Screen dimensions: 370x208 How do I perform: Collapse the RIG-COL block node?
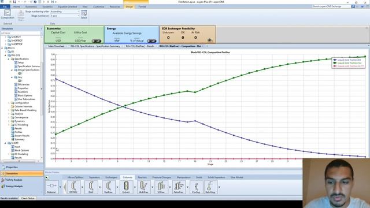[x=5, y=55]
